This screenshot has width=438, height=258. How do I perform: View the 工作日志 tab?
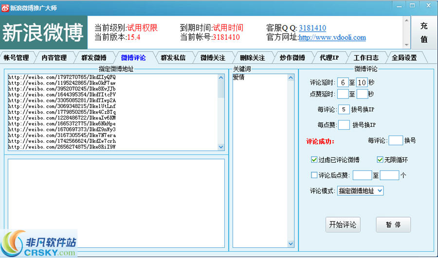coord(366,58)
